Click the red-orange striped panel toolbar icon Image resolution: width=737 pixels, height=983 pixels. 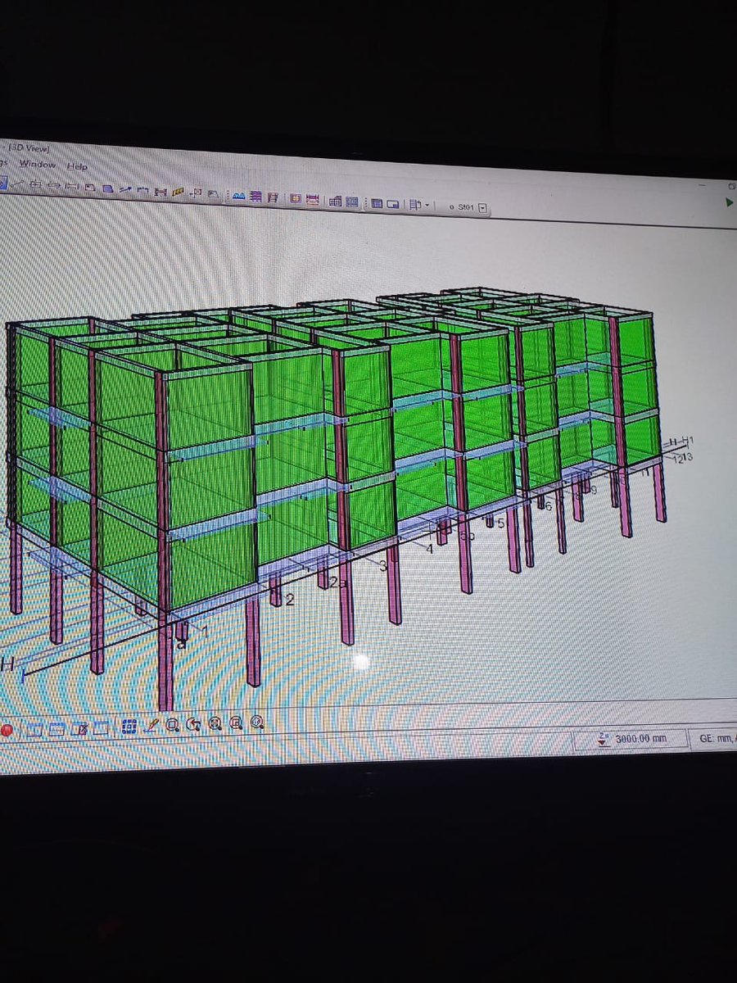[312, 199]
